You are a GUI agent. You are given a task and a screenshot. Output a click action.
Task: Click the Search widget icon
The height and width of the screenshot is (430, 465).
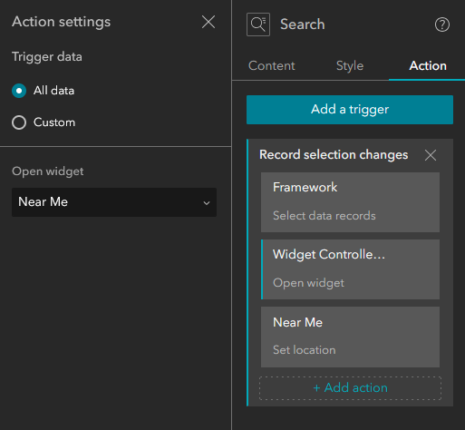[258, 24]
